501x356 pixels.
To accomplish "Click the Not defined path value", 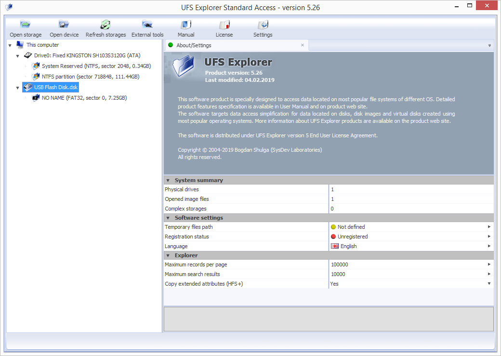I will pyautogui.click(x=351, y=227).
